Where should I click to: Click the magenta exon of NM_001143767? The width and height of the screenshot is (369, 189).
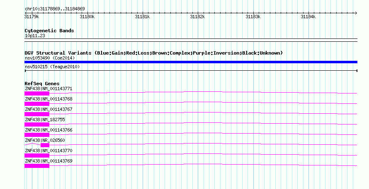click(37, 114)
